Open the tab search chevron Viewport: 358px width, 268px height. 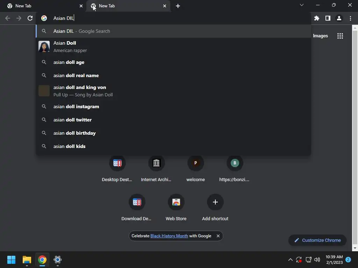(x=302, y=5)
